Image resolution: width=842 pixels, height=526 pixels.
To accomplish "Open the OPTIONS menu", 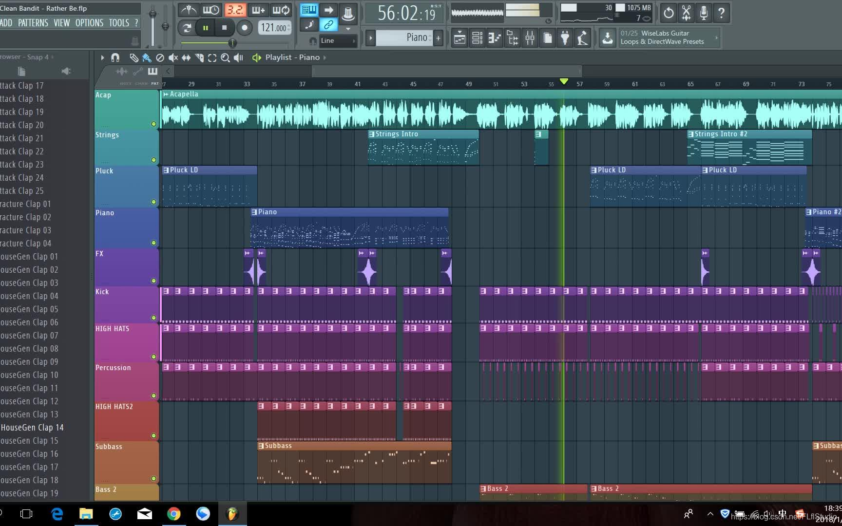I will (x=89, y=23).
